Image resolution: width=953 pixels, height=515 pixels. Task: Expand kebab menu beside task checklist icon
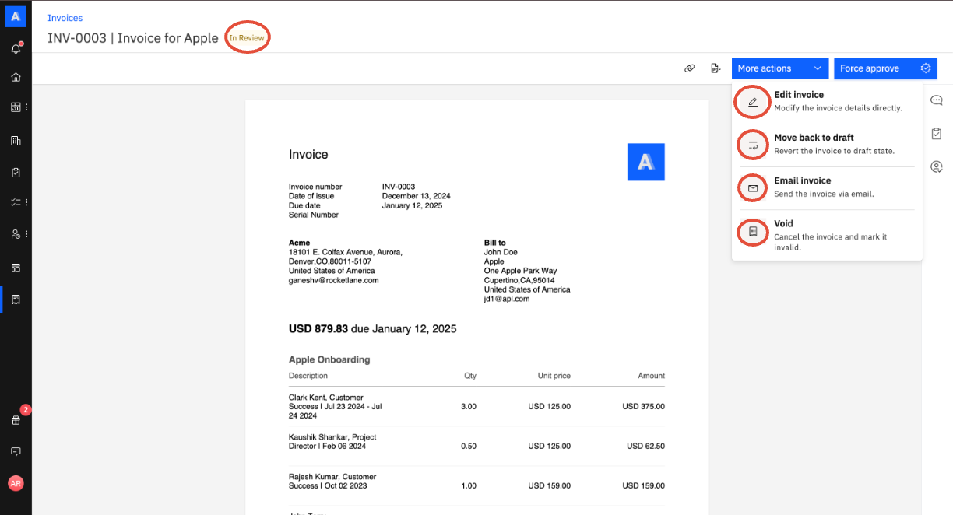tap(26, 202)
